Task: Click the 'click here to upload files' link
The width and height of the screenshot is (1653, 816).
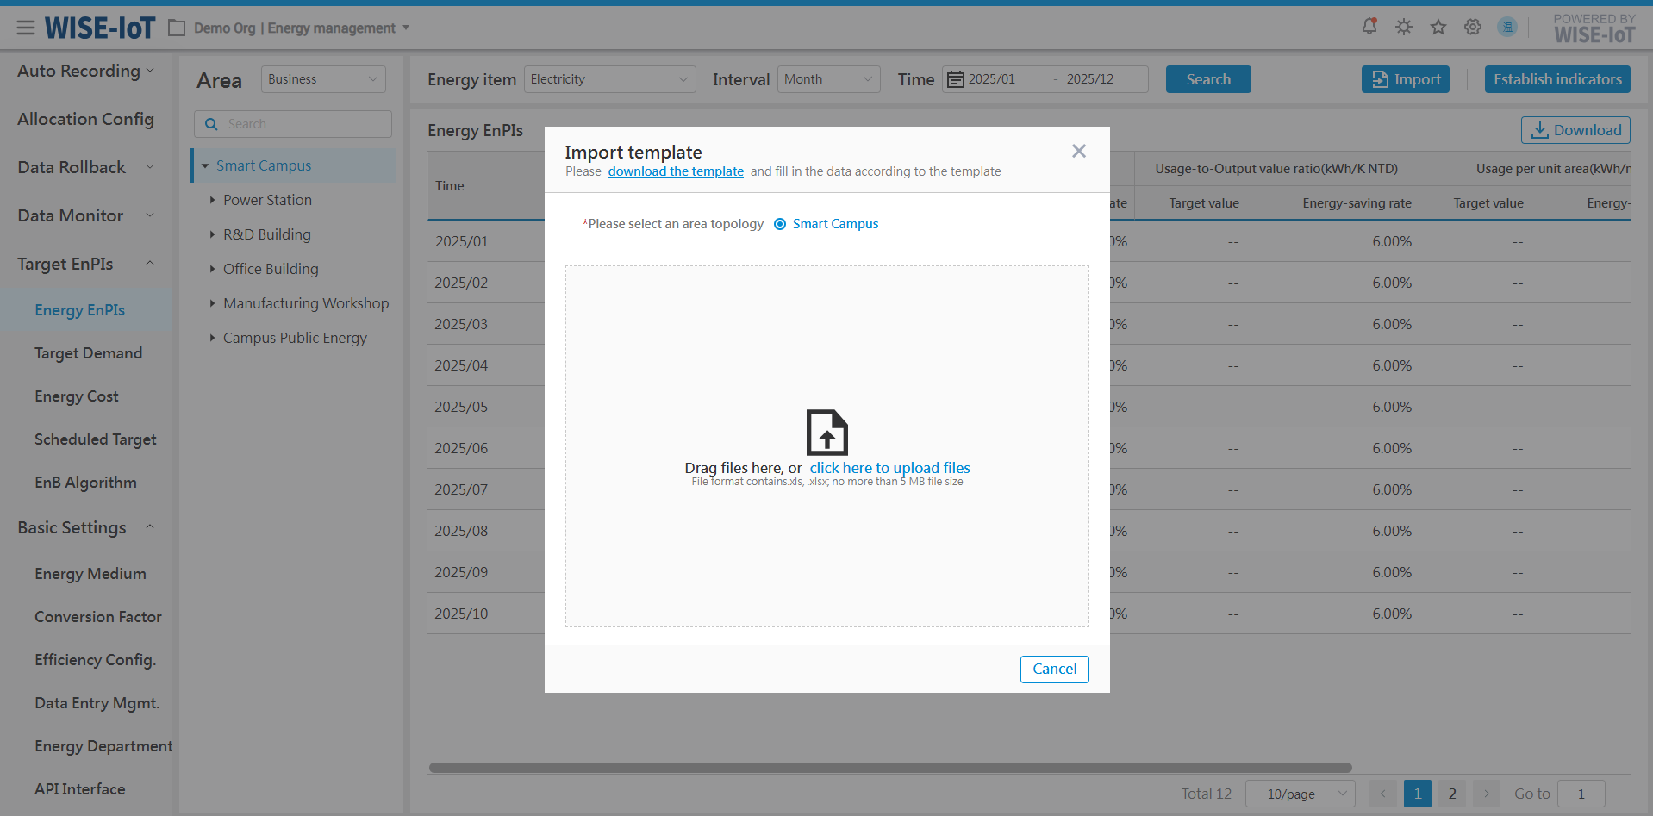Action: tap(889, 468)
